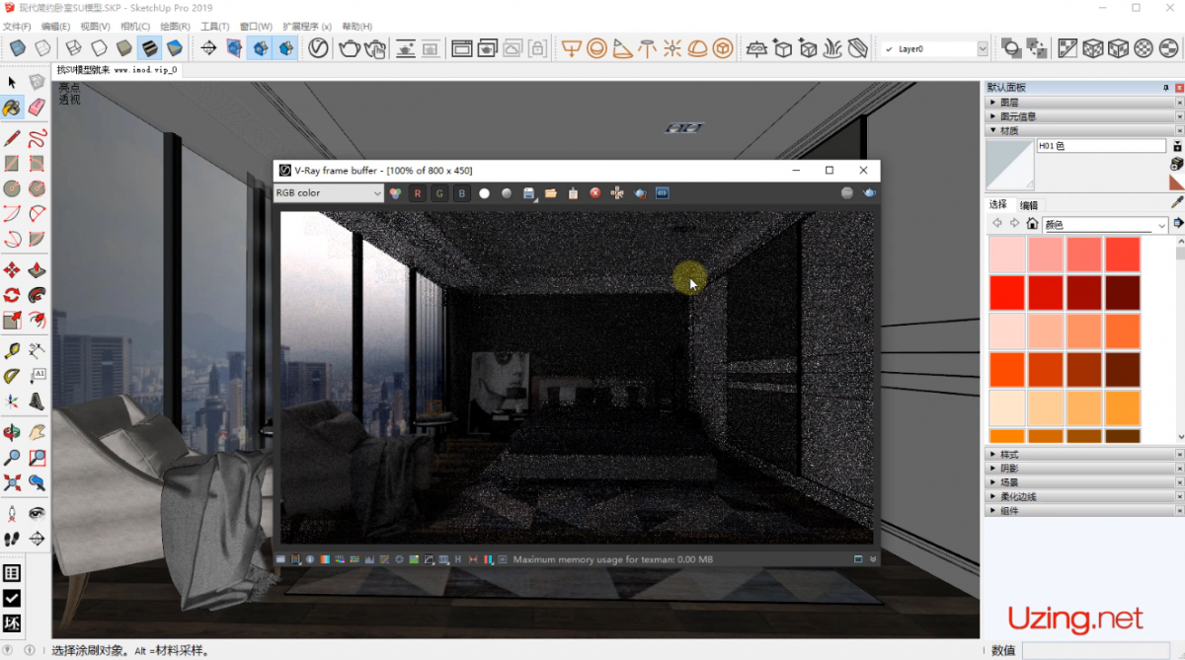The image size is (1185, 660).
Task: Pick the bright orange color swatch
Action: coord(1007,369)
